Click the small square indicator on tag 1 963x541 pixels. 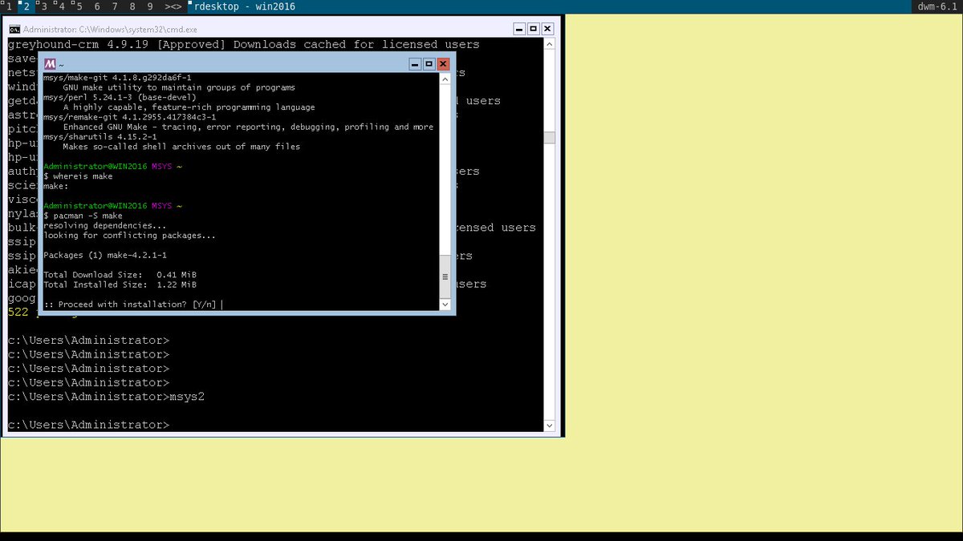tap(3, 2)
